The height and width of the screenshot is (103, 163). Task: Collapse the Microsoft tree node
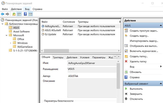pyautogui.click(x=6, y=35)
